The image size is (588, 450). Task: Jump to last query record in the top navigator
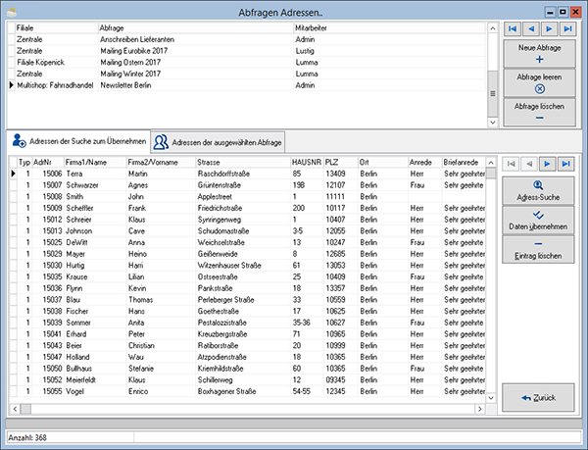tap(567, 28)
